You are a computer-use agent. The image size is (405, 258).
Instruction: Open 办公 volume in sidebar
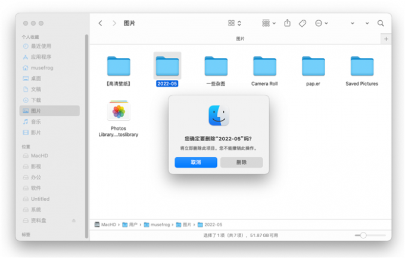point(49,178)
